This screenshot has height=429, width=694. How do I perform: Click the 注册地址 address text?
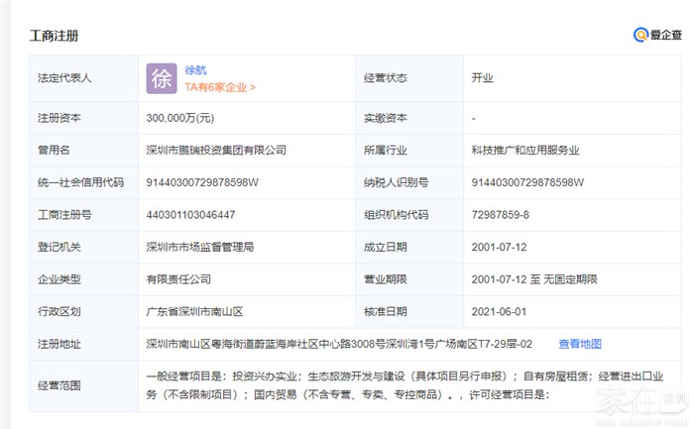(x=339, y=344)
